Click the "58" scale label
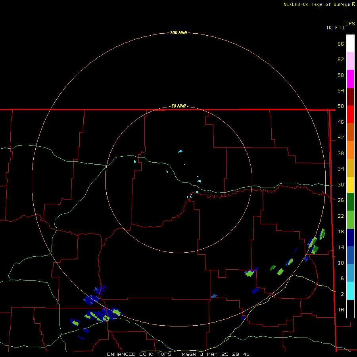Viewport: 357px width, 357px height. 341,75
